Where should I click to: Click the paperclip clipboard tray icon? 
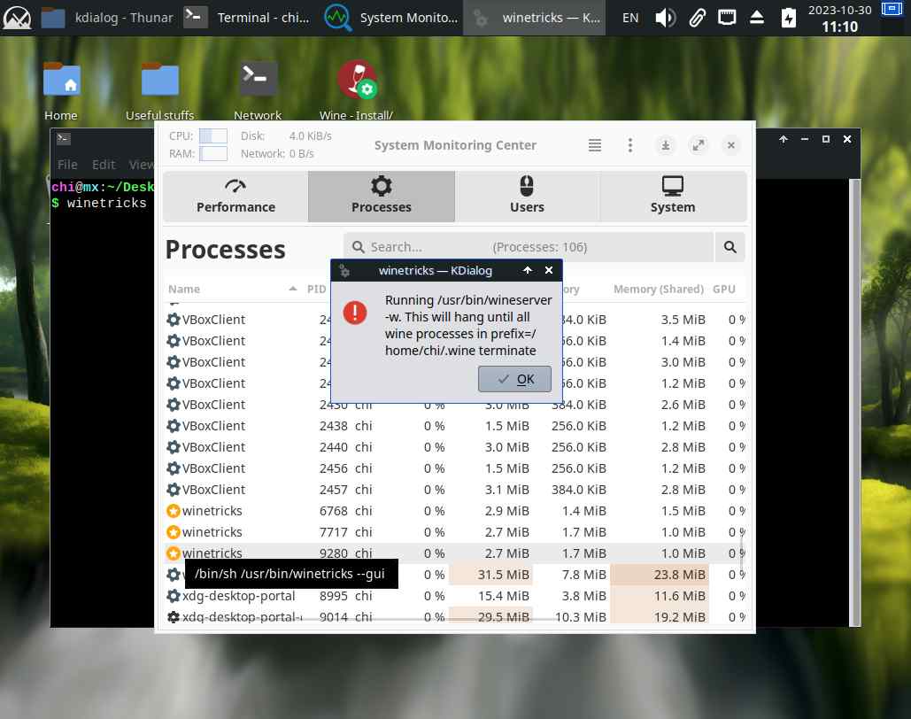(x=697, y=18)
